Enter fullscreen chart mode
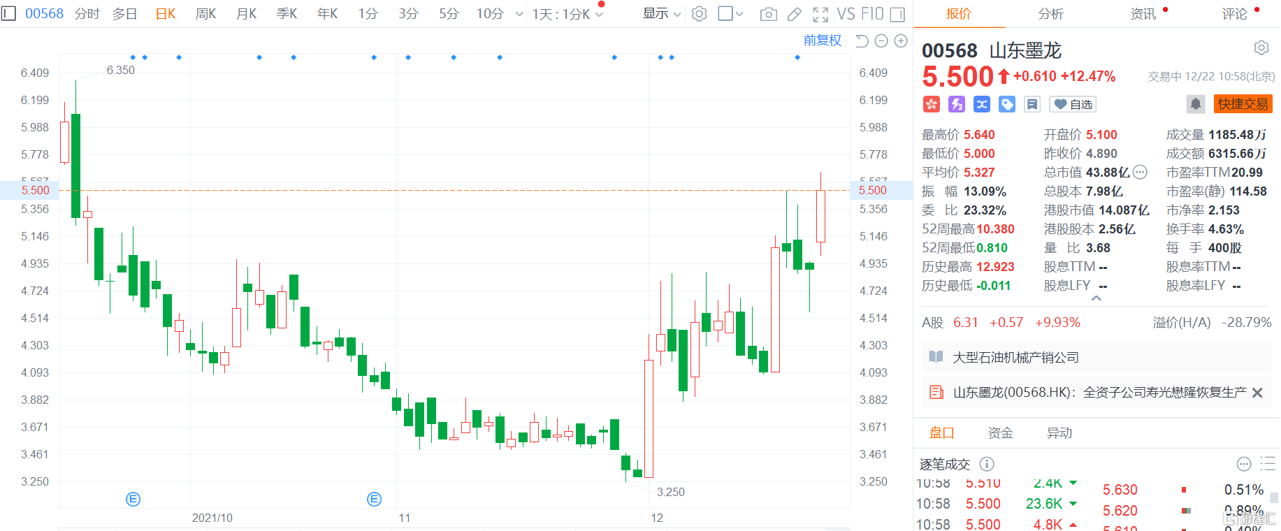 click(820, 14)
